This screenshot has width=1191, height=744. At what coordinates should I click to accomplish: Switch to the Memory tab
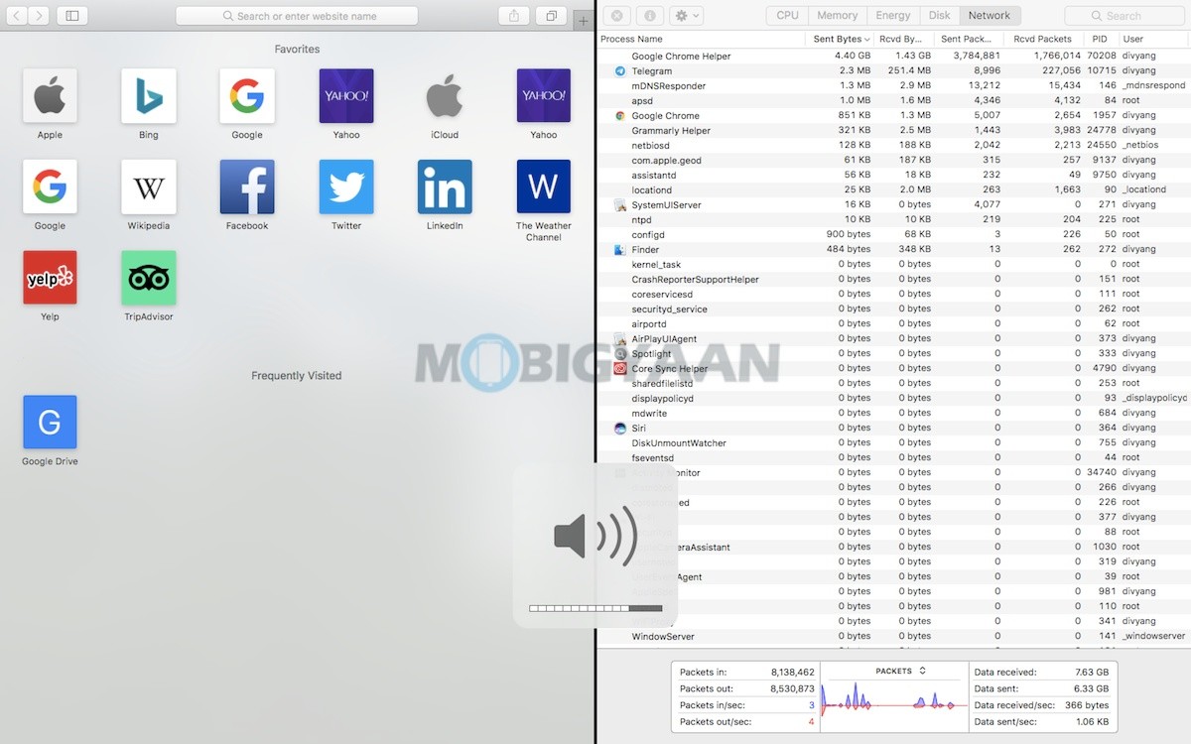pos(837,15)
